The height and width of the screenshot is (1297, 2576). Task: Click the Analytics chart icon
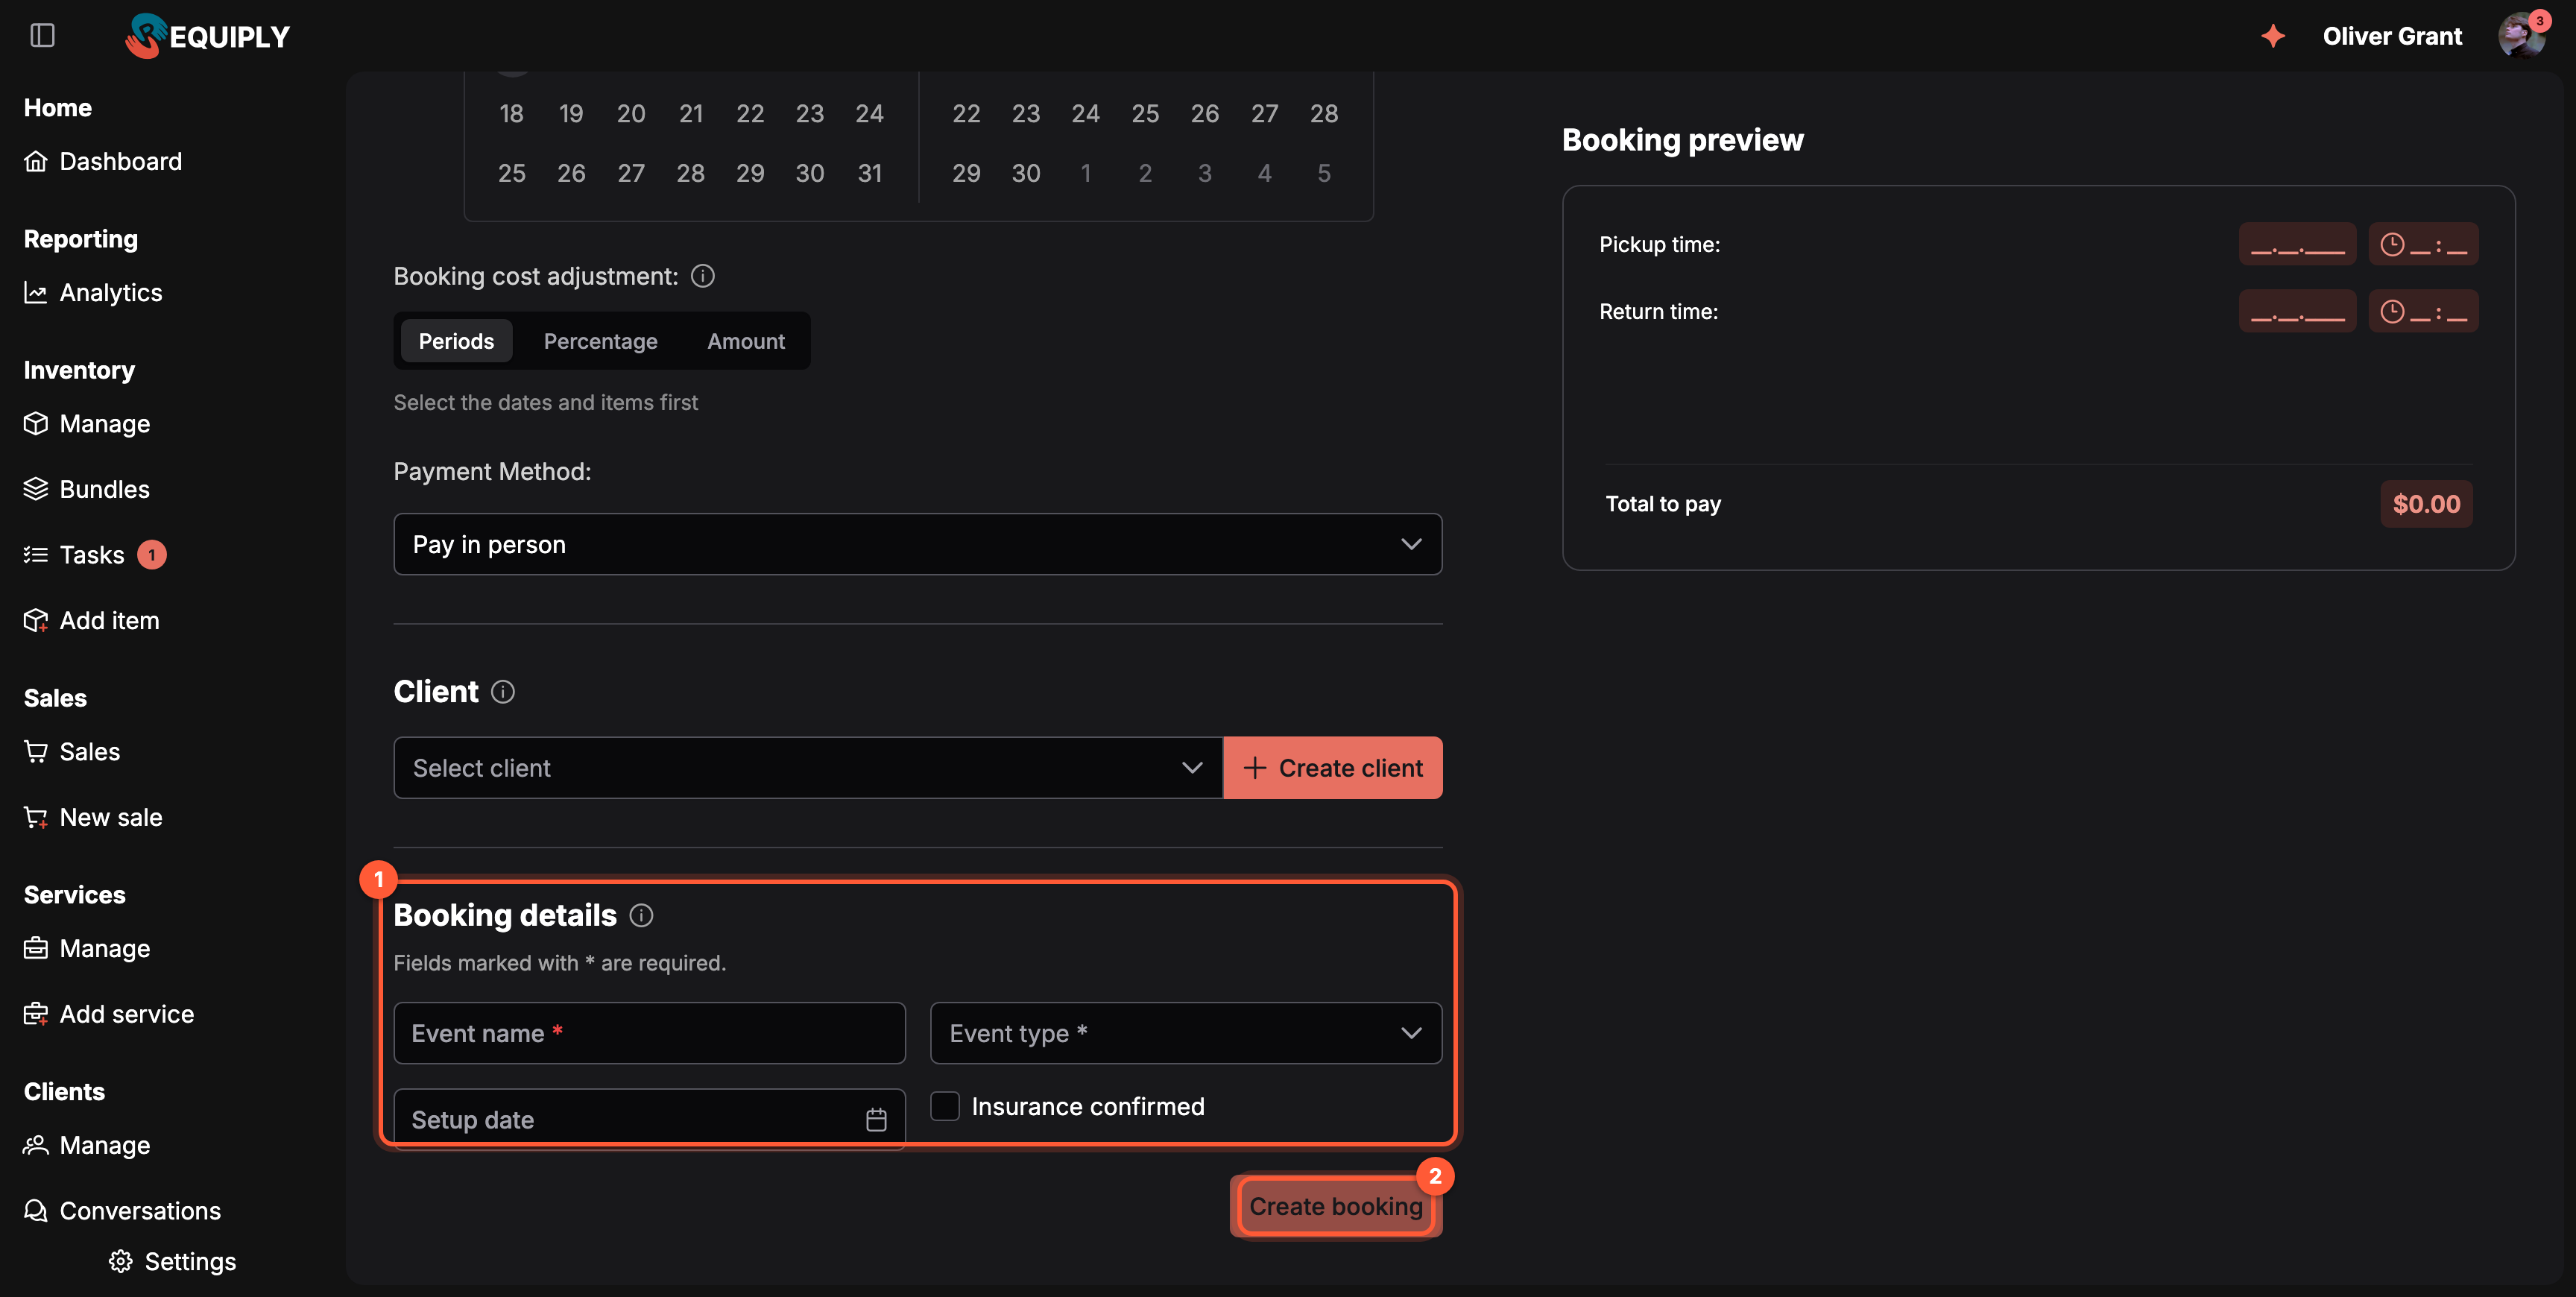pyautogui.click(x=36, y=292)
